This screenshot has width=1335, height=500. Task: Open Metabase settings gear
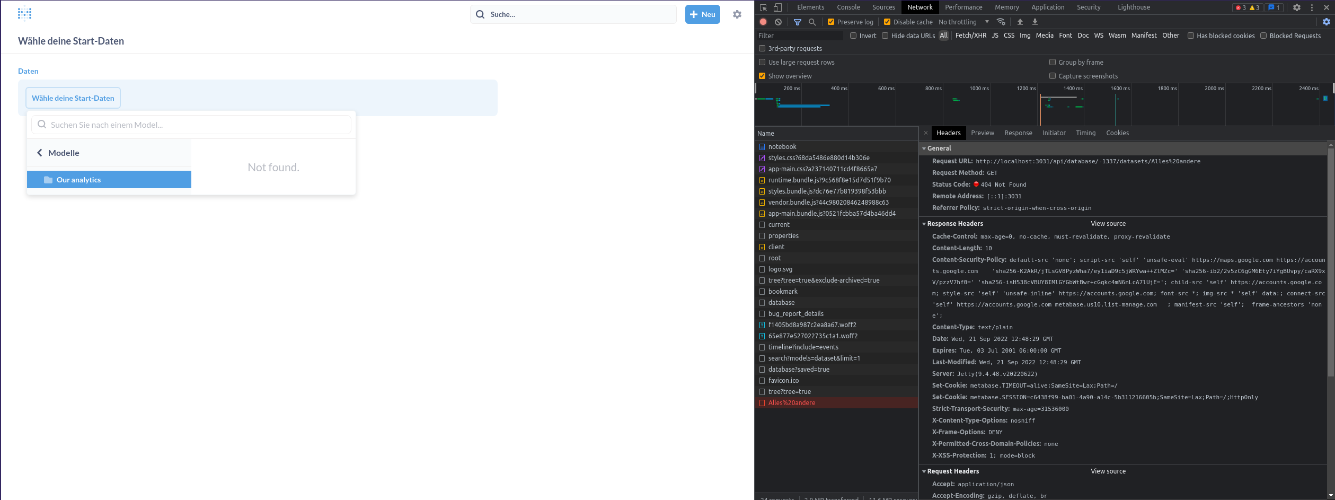click(737, 14)
